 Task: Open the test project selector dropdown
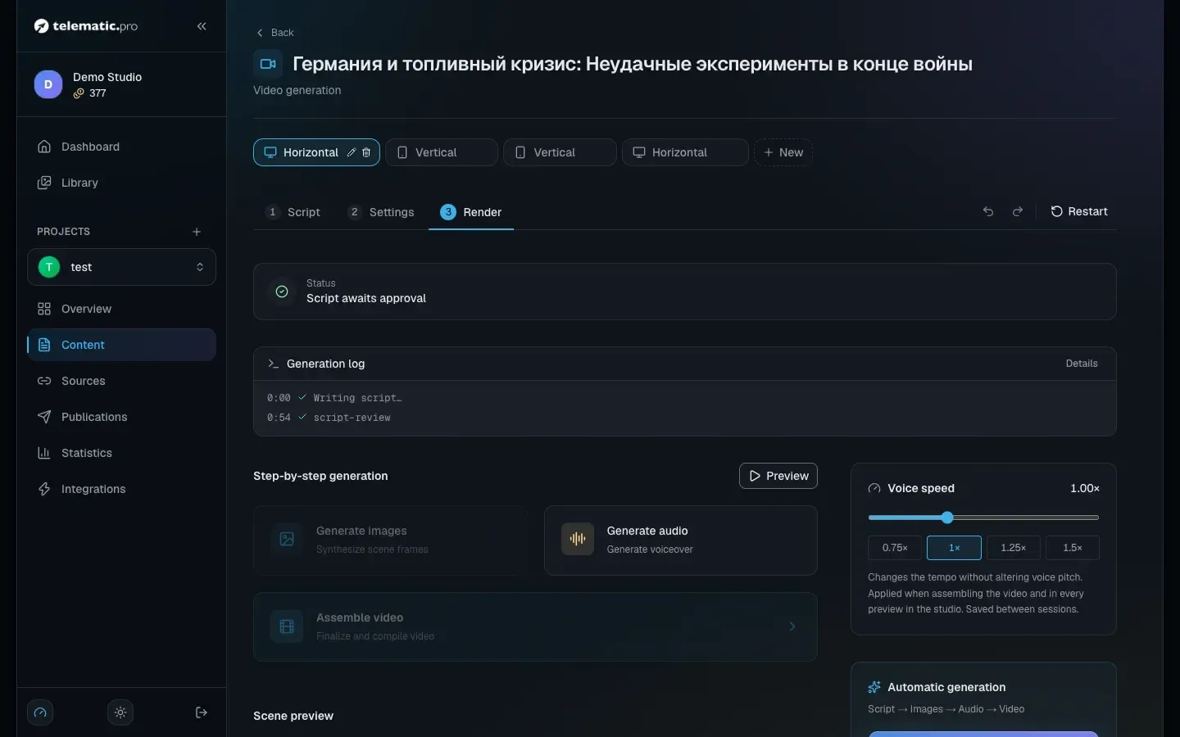click(121, 267)
